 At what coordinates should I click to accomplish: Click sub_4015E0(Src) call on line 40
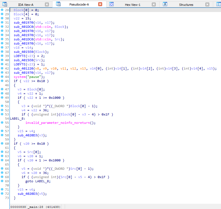pyautogui.click(x=29, y=60)
